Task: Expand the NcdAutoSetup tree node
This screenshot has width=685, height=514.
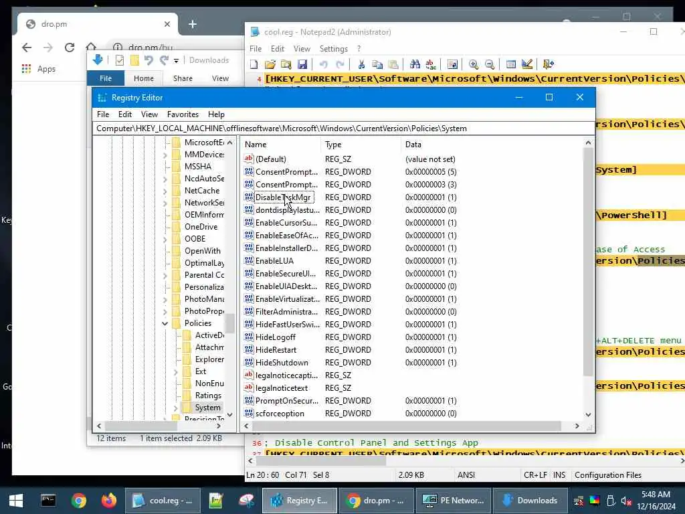Action: (165, 179)
